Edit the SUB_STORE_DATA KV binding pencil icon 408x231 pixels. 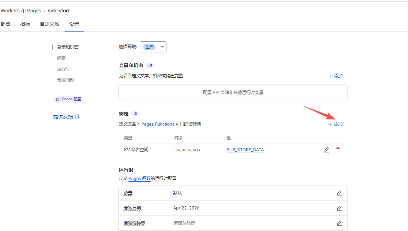pyautogui.click(x=327, y=150)
